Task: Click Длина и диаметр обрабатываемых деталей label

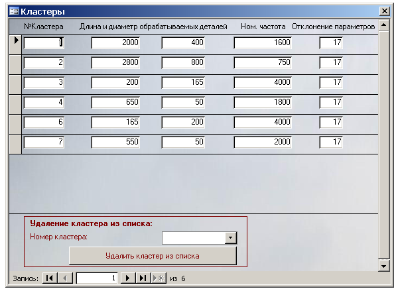Action: 153,27
